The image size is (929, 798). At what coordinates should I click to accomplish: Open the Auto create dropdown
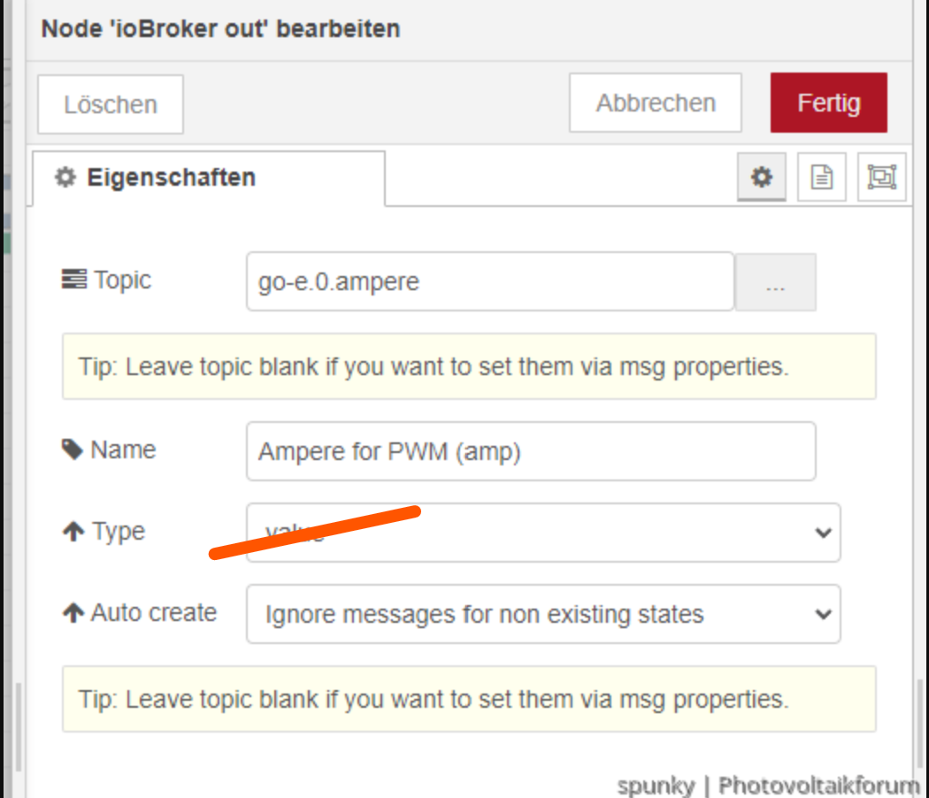coord(543,614)
